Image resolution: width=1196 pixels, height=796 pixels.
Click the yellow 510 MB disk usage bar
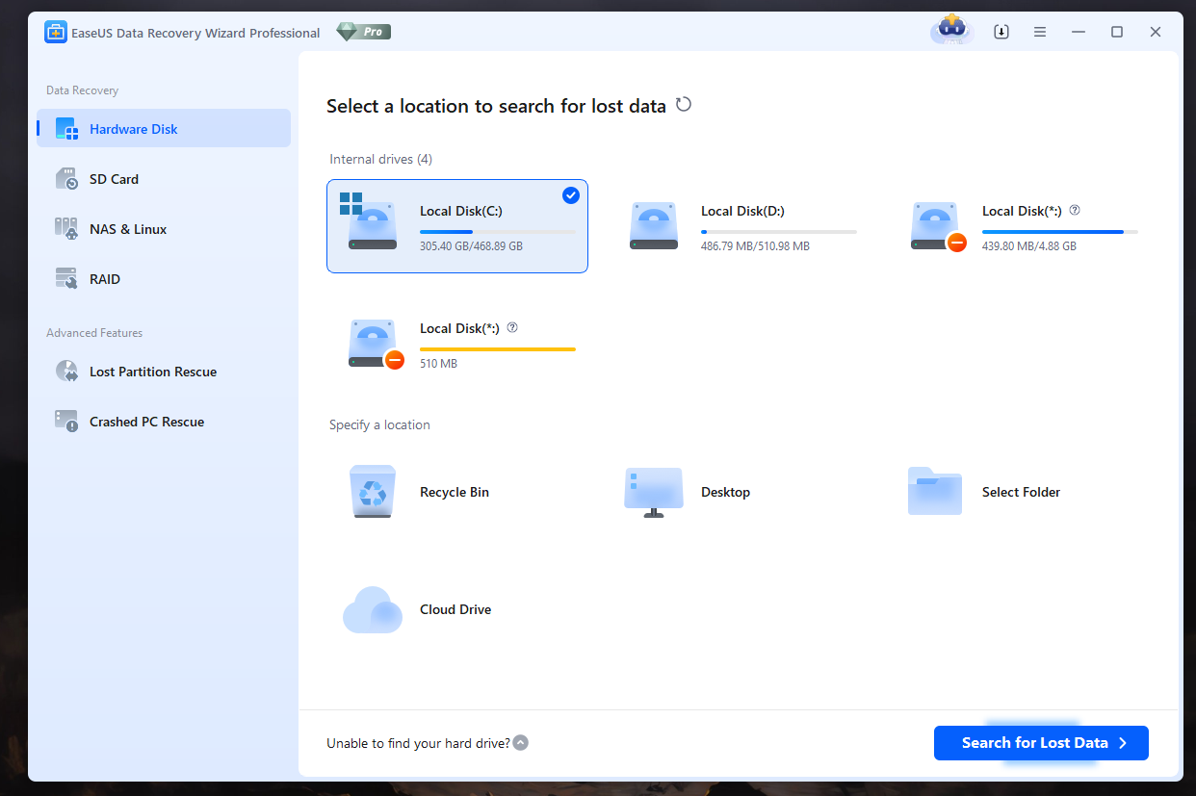(498, 349)
